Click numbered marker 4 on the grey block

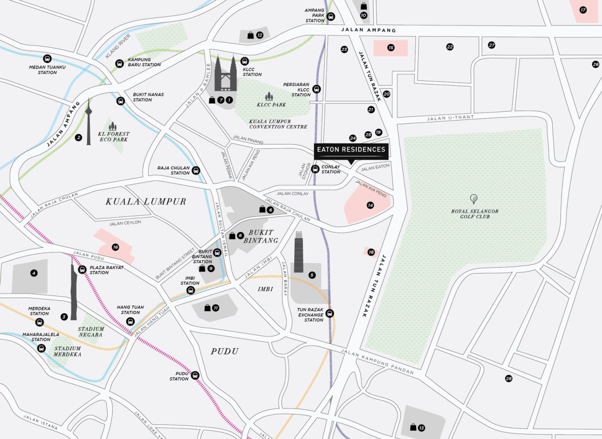pos(34,273)
